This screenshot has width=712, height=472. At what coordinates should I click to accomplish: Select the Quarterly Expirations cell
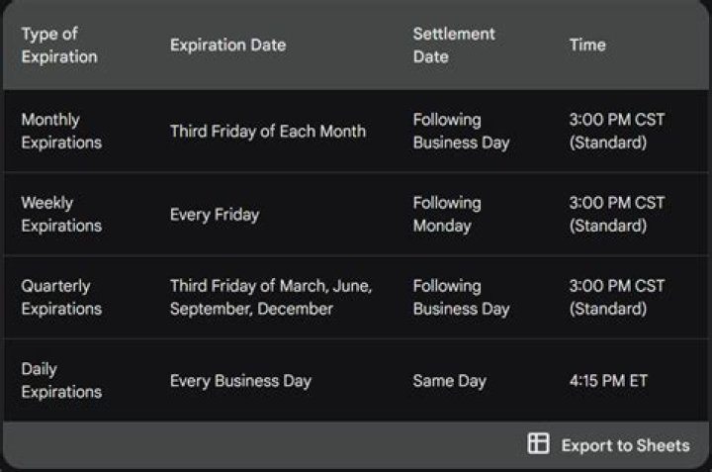click(61, 298)
